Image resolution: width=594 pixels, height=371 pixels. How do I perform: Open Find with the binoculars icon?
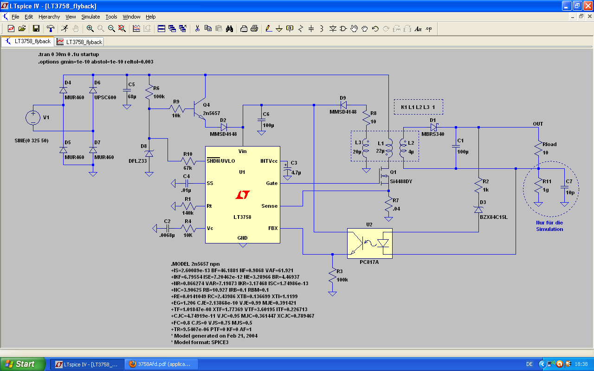[229, 28]
